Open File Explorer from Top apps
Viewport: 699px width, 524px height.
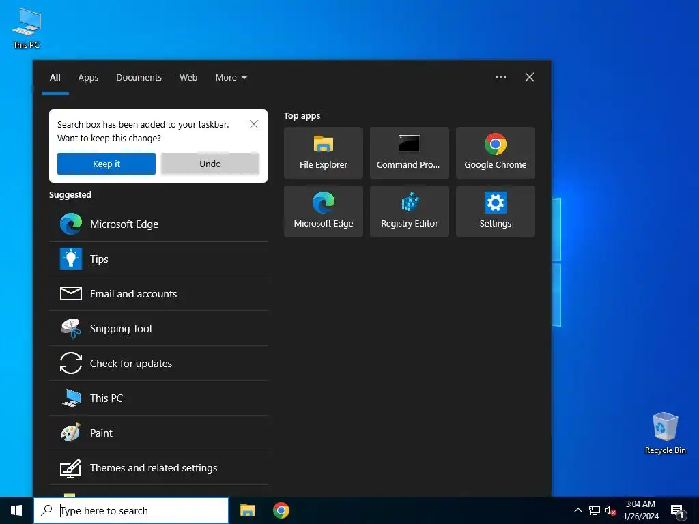323,153
